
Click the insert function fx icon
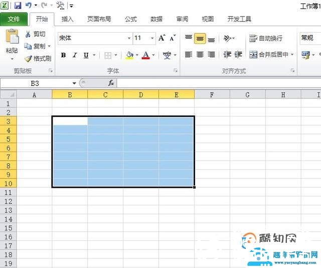[x=111, y=83]
